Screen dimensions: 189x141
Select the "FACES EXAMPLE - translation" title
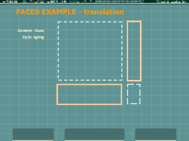pyautogui.click(x=70, y=12)
